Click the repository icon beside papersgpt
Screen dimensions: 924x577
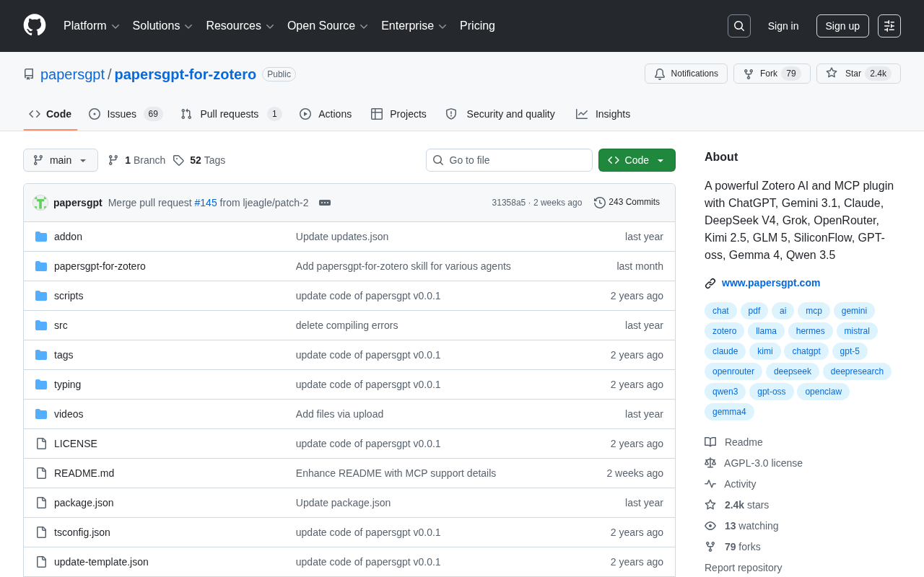(x=29, y=74)
